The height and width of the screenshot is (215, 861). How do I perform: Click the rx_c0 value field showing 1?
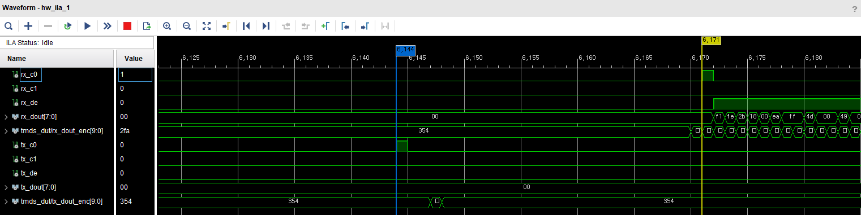(x=135, y=74)
